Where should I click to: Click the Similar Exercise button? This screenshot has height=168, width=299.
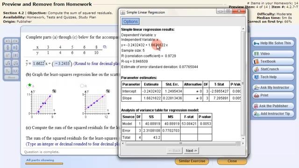(192, 161)
